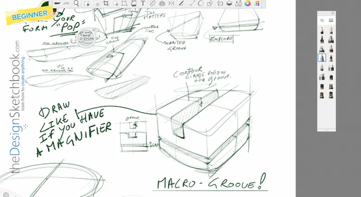This screenshot has width=361, height=197.
Task: Select bottom-row right brush in palette
Action: click(331, 95)
